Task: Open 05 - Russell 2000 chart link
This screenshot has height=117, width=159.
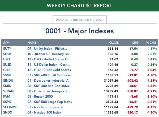Action: coord(40,97)
